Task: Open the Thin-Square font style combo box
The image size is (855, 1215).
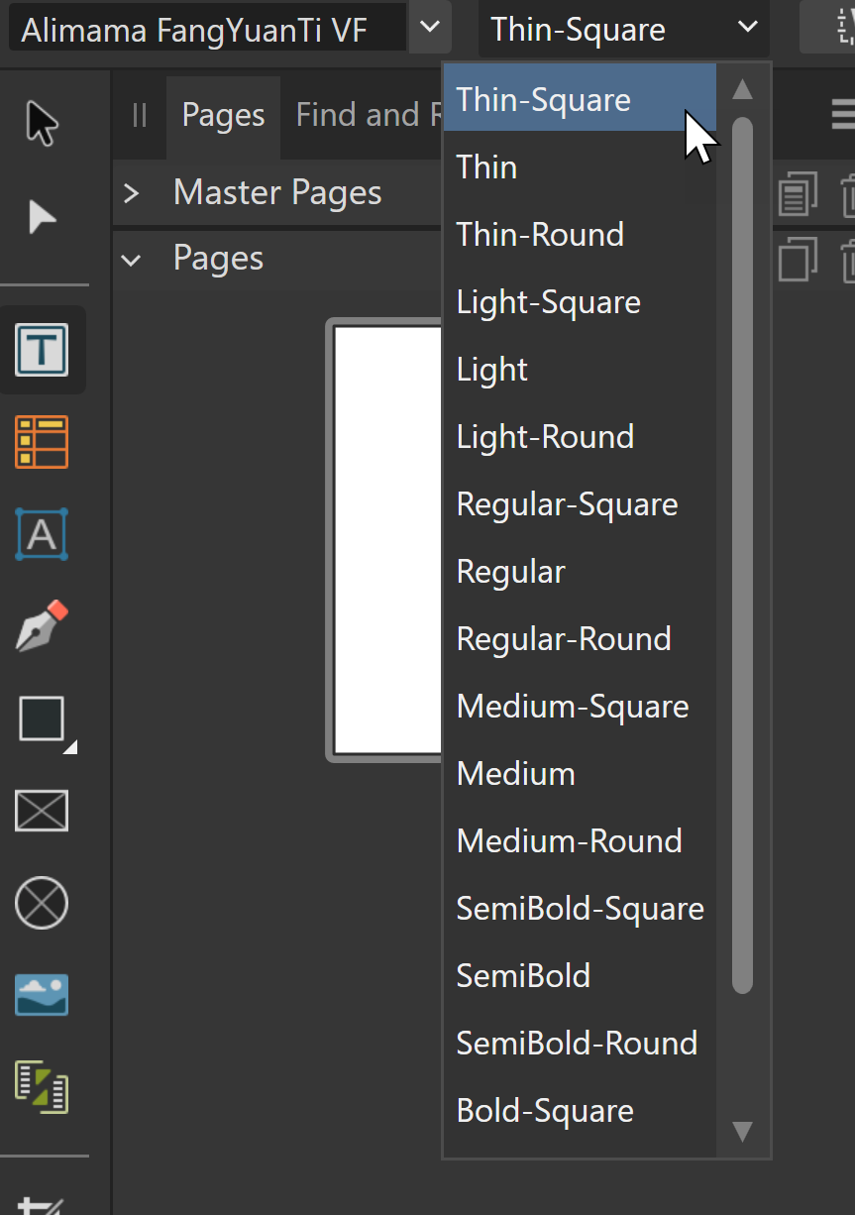Action: click(x=624, y=29)
